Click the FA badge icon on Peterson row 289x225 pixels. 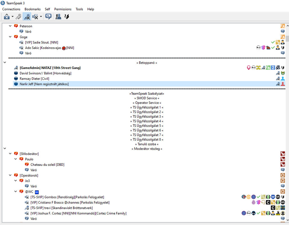(x=283, y=26)
